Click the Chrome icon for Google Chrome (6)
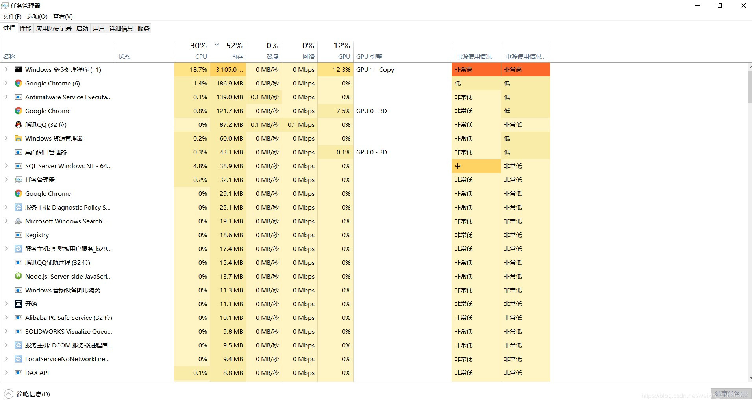This screenshot has width=752, height=403. pyautogui.click(x=18, y=83)
